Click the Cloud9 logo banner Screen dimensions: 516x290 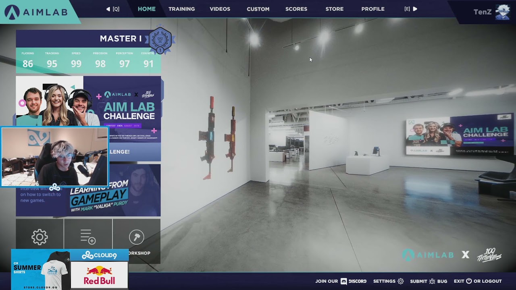coord(99,255)
